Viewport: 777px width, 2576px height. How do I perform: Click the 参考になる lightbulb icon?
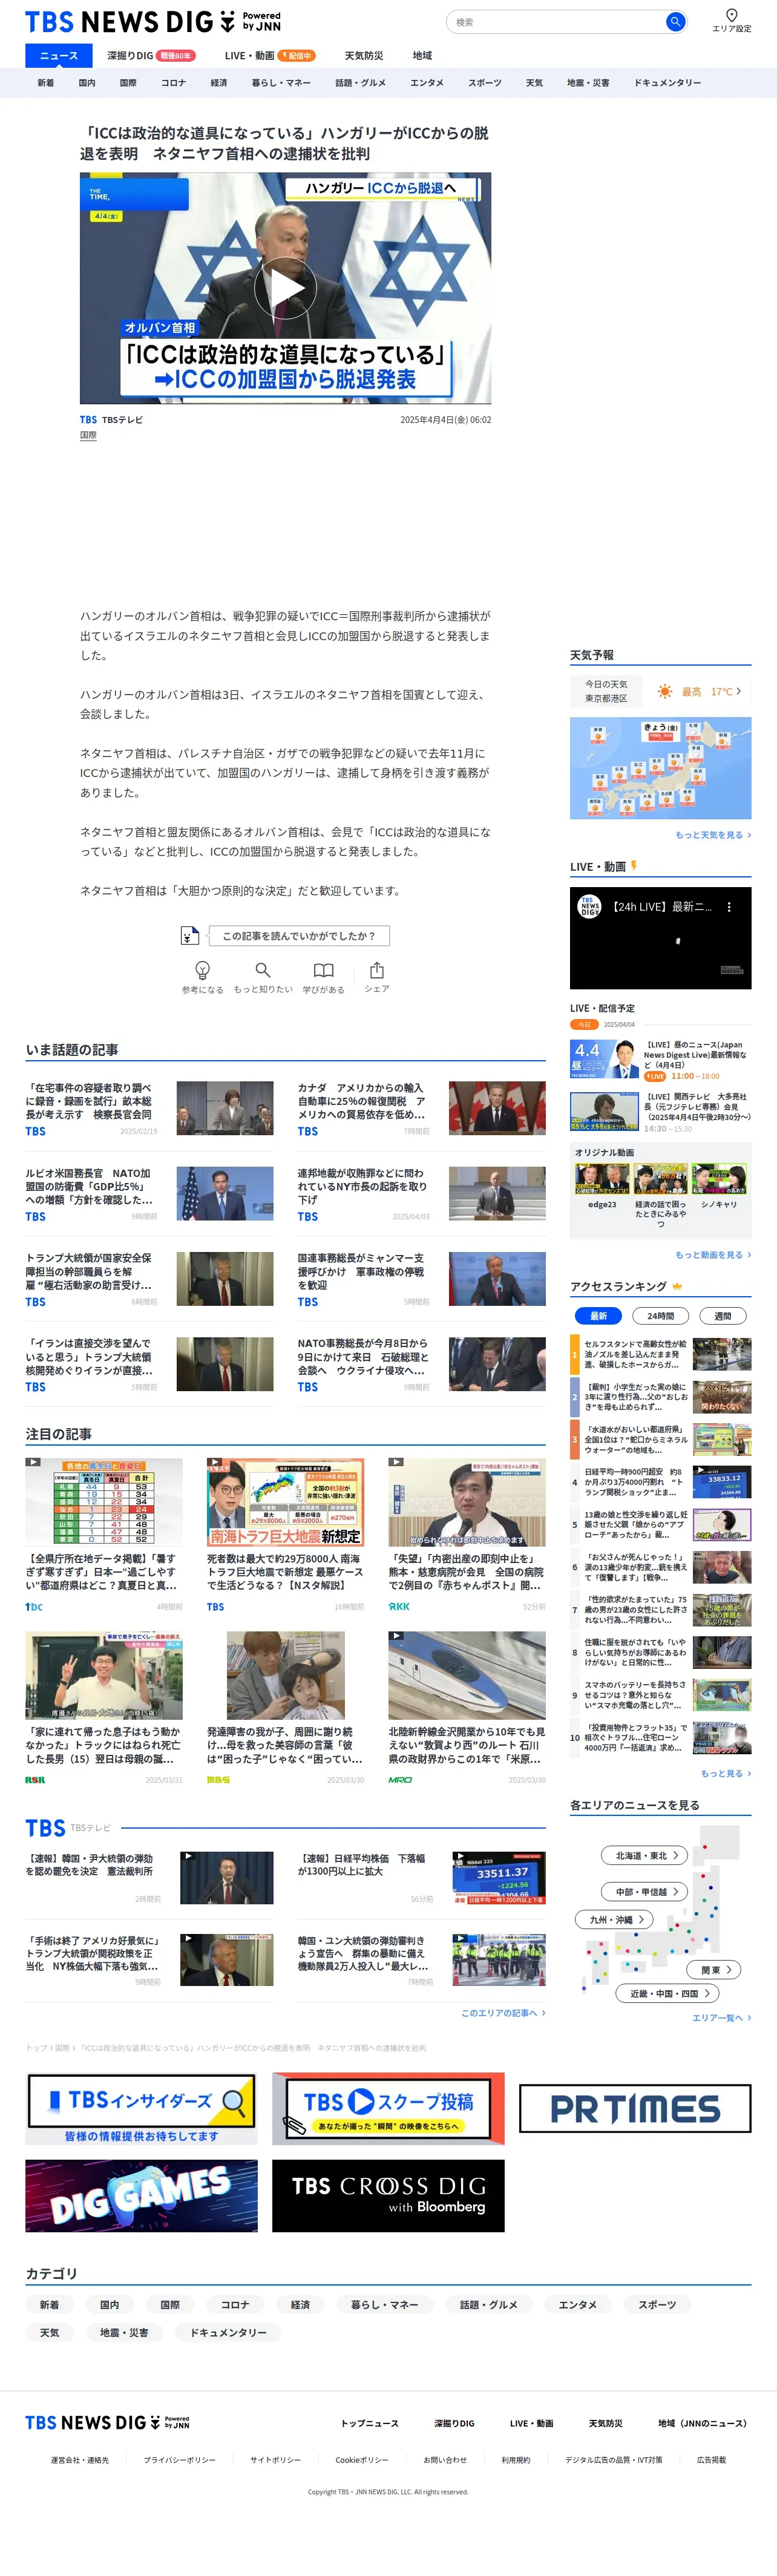click(202, 969)
